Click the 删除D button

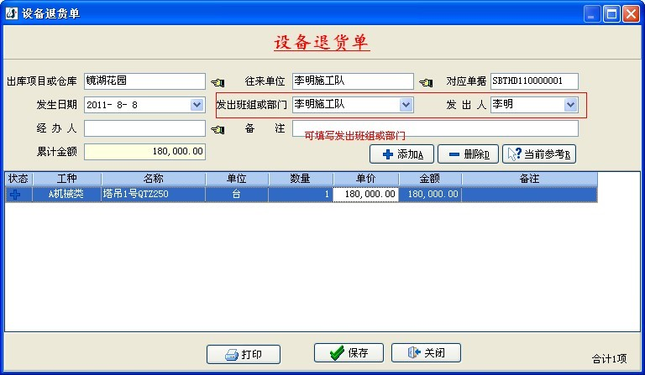coord(468,154)
